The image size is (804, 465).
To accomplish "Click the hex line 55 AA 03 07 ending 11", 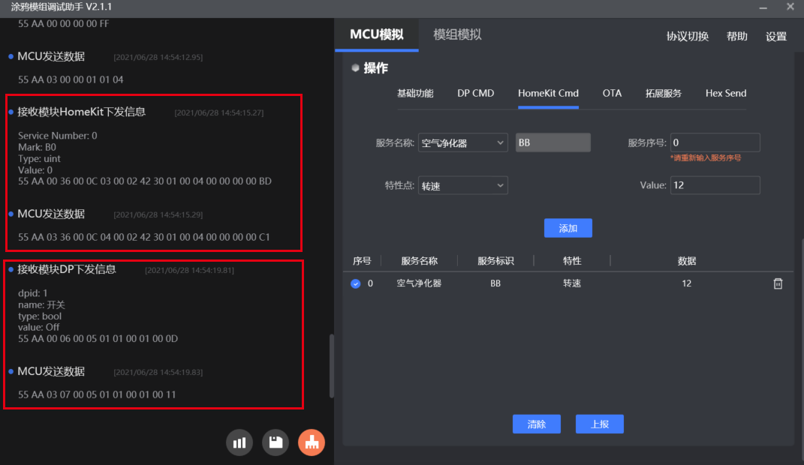I will (x=97, y=394).
